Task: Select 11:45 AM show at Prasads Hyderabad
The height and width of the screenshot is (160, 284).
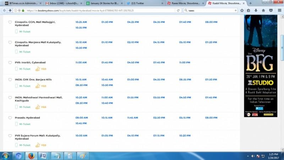Action: point(132,118)
